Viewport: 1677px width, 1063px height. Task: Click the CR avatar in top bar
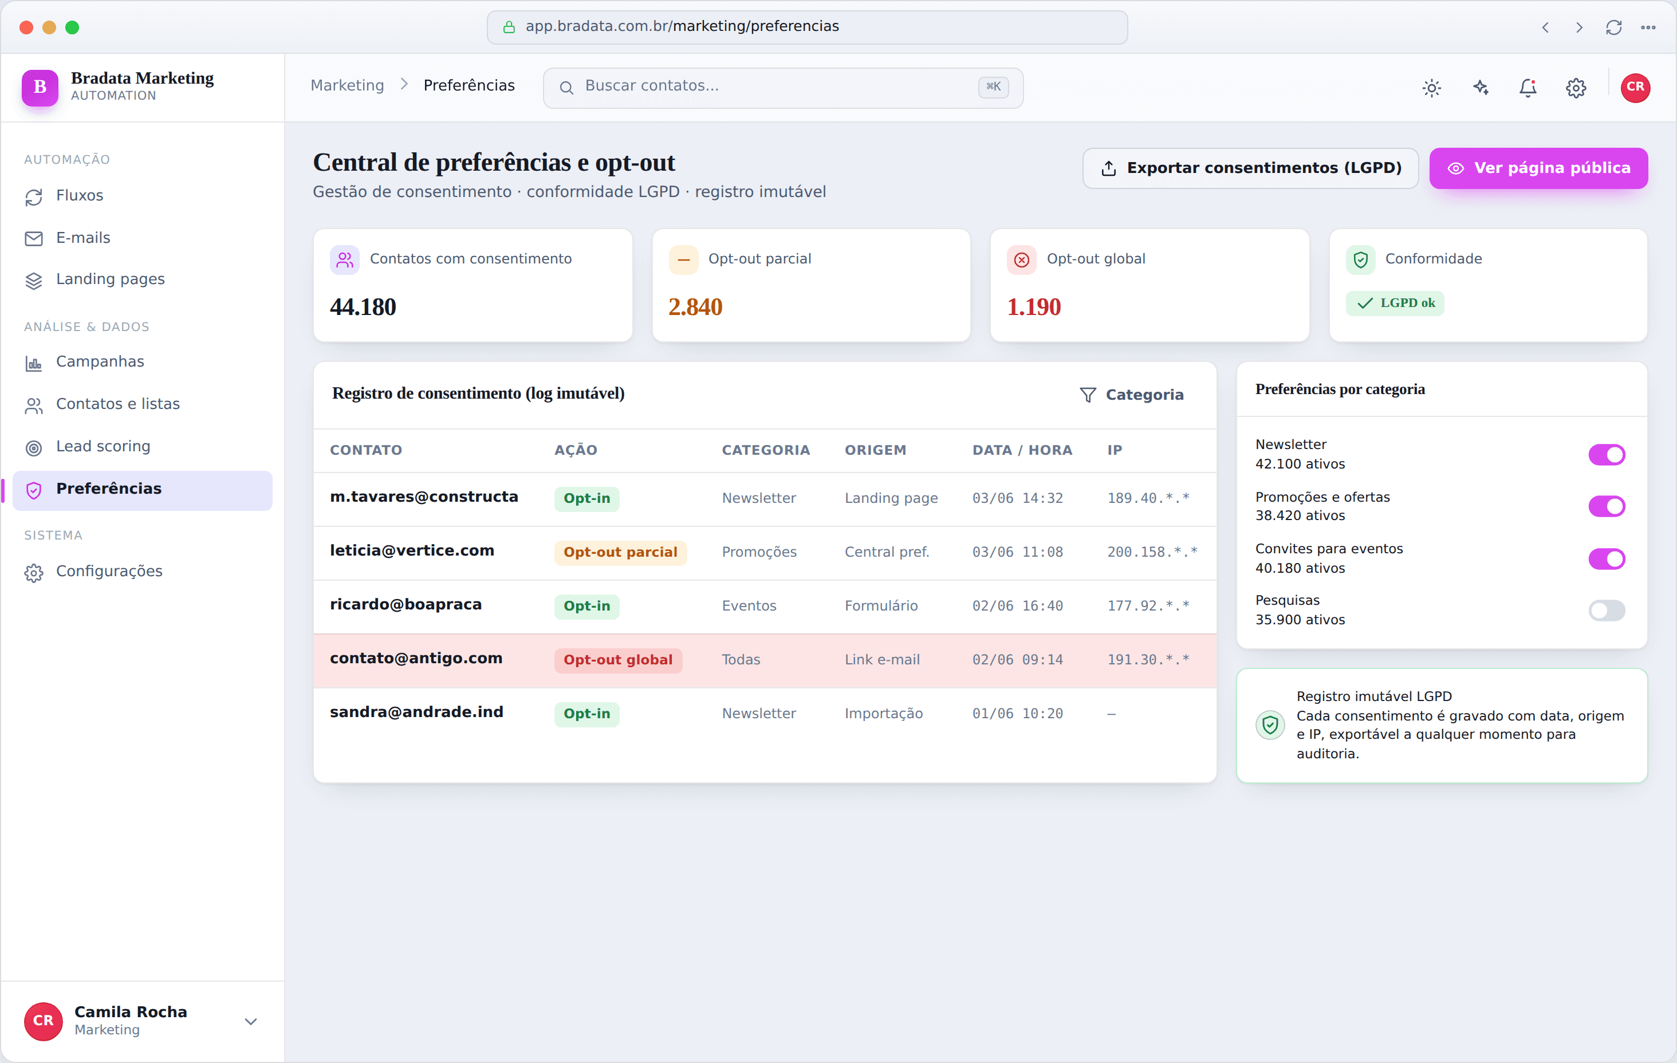[1635, 88]
